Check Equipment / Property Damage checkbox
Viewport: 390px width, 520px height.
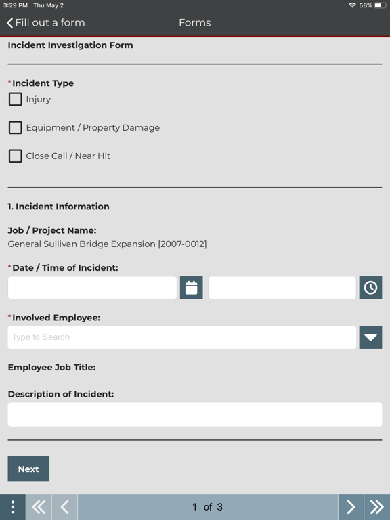point(16,127)
